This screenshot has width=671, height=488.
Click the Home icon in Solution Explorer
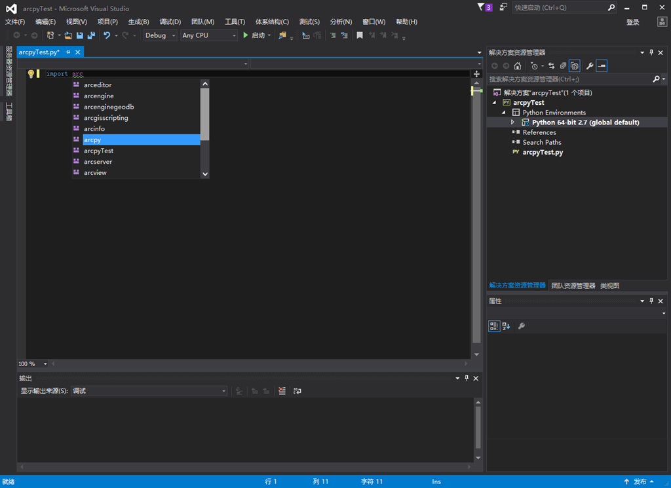tap(518, 66)
